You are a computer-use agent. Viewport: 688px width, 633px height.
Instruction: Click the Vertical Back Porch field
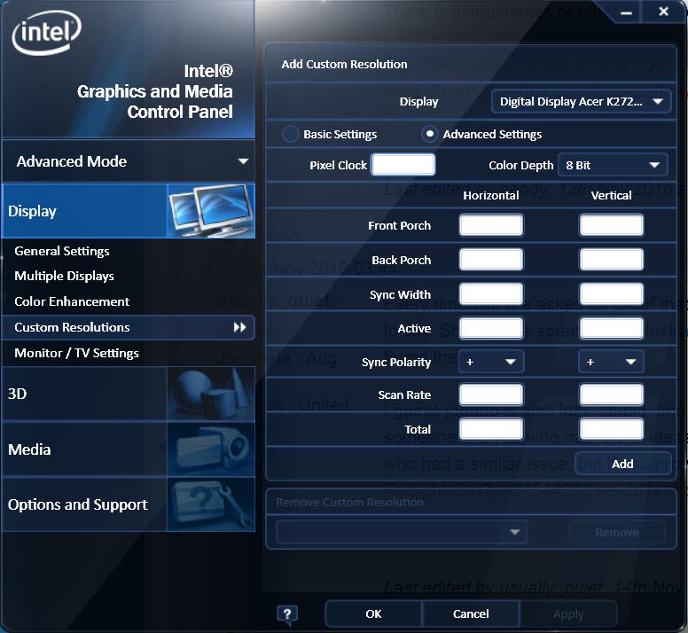611,259
